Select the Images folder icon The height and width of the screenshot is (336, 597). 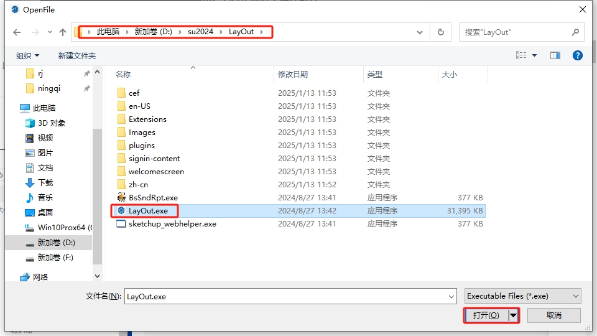[x=121, y=132]
